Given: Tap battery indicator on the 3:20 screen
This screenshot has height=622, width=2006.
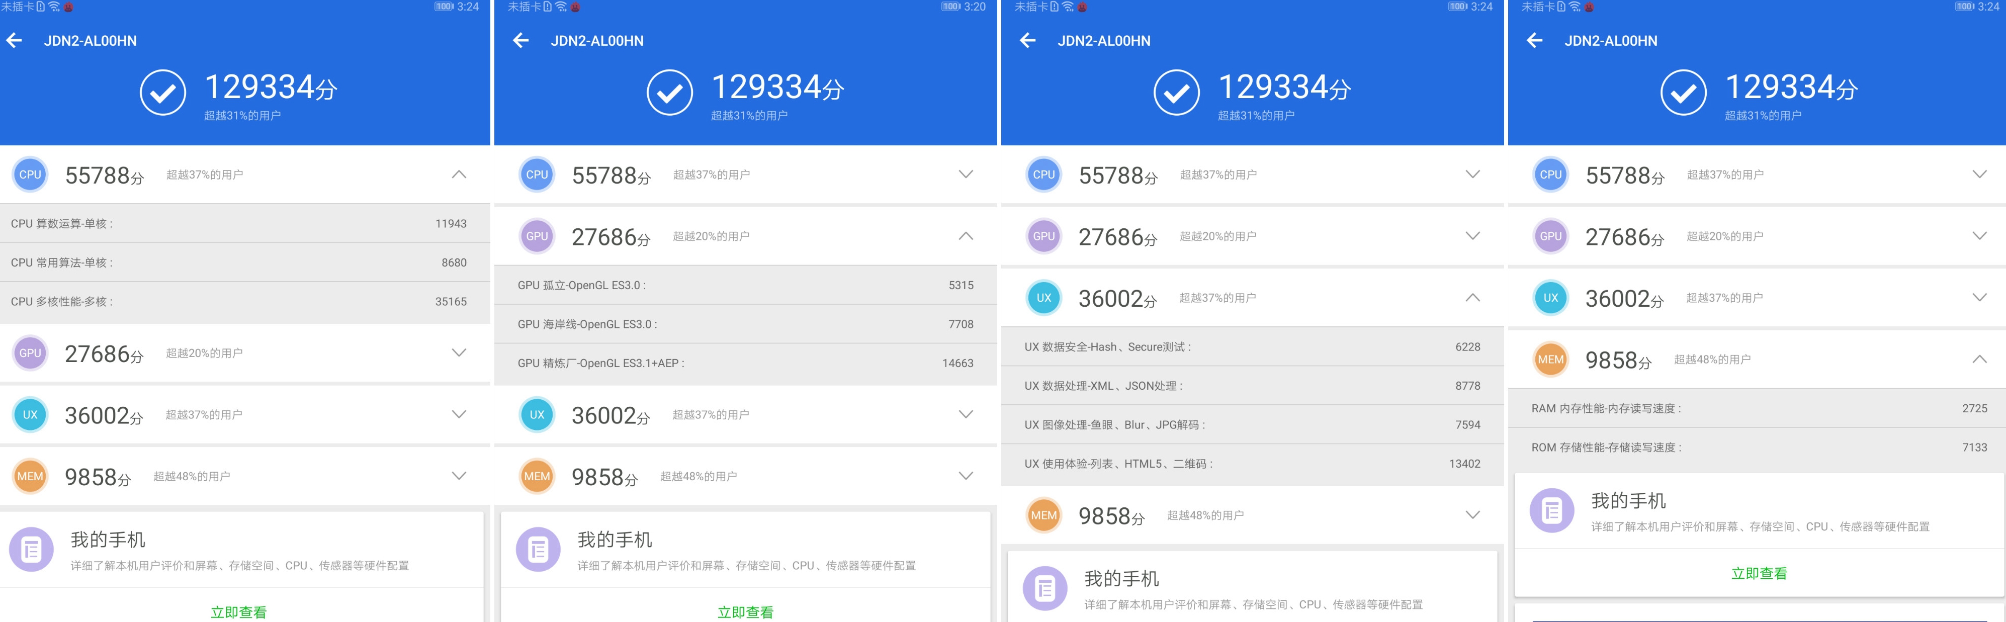Looking at the screenshot, I should point(950,7).
